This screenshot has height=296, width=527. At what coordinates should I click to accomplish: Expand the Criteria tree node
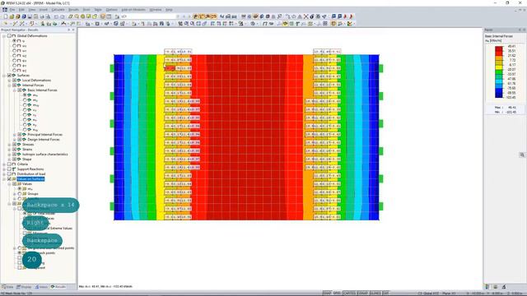(4, 164)
